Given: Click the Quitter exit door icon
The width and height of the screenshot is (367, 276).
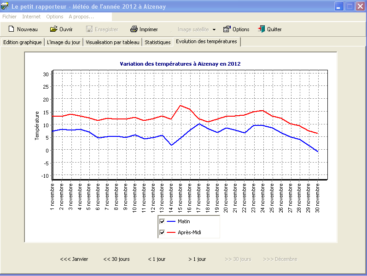Looking at the screenshot, I should pos(261,29).
